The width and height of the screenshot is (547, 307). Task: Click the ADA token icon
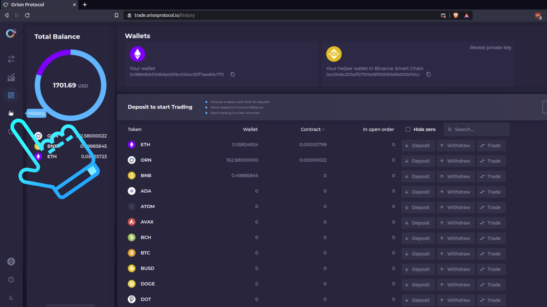click(132, 191)
